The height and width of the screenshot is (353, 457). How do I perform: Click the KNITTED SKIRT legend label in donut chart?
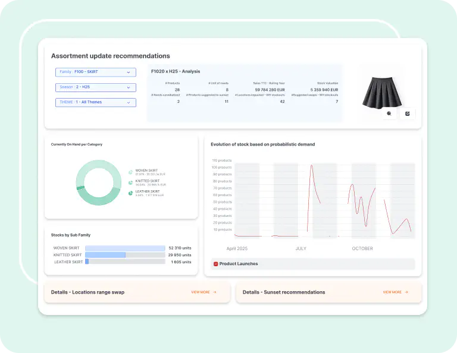coord(148,181)
